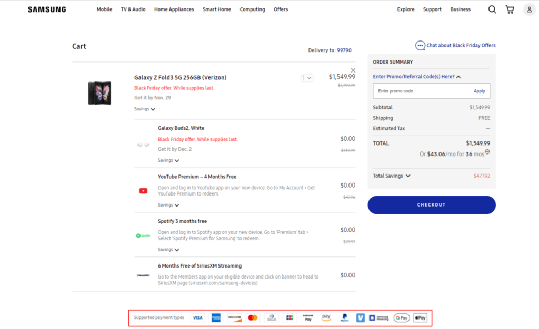Select the Venmo payment icon
Image resolution: width=539 pixels, height=329 pixels.
[x=361, y=317]
